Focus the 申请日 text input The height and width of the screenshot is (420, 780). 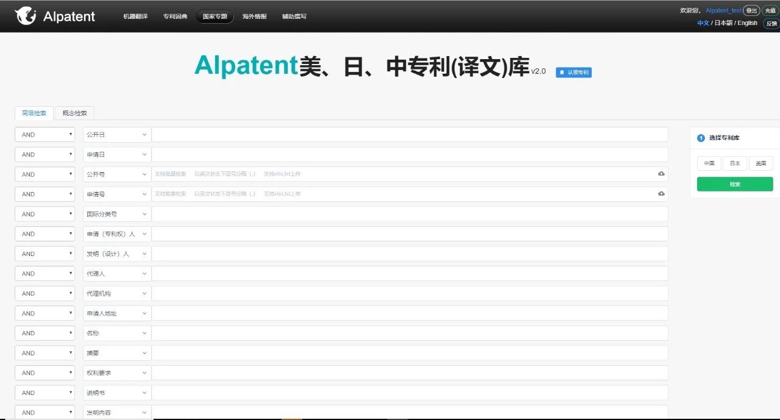pos(409,154)
